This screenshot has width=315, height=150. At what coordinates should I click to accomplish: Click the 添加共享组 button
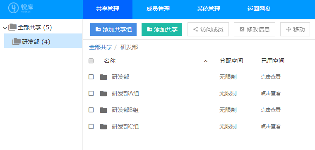coord(113,29)
